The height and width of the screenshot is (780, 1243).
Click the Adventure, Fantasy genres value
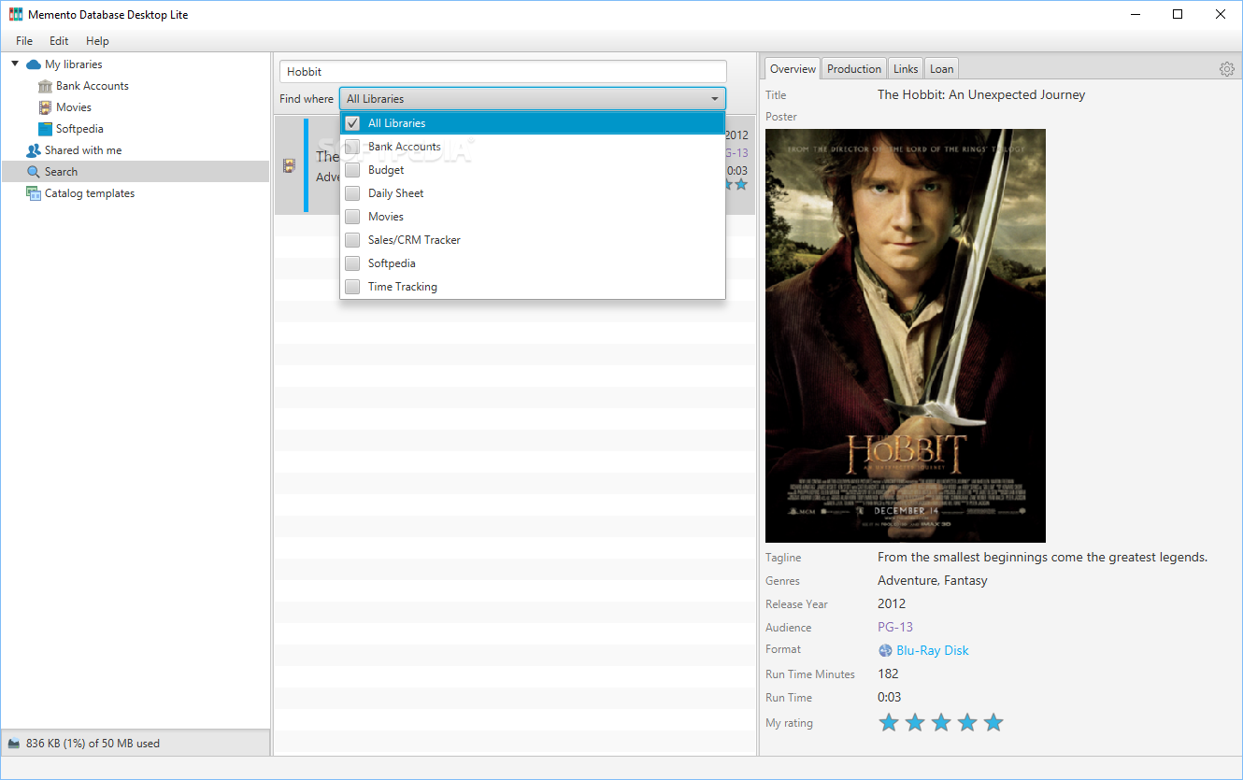pos(933,580)
